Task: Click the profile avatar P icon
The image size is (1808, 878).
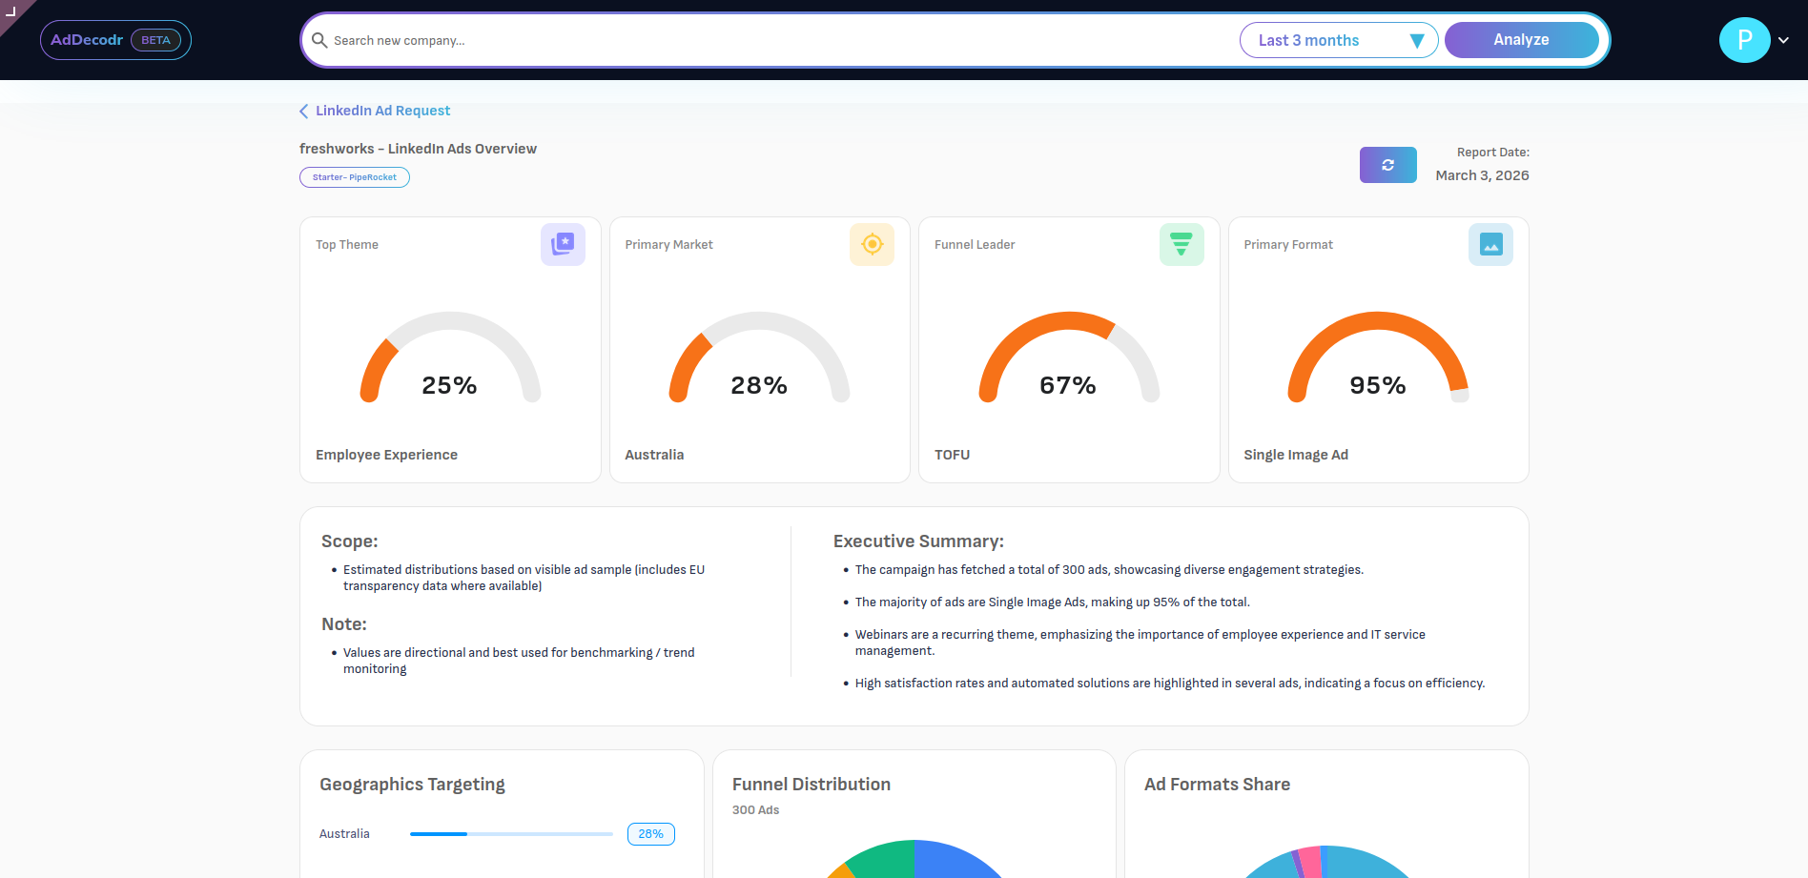Action: [x=1744, y=40]
